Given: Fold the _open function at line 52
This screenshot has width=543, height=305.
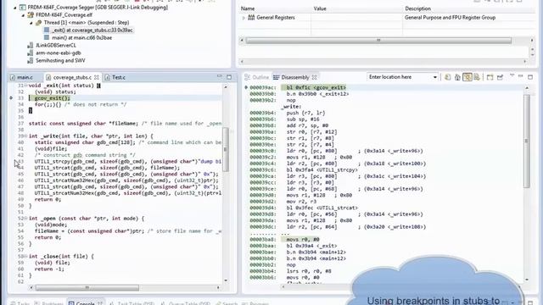Looking at the screenshot, I should point(26,219).
